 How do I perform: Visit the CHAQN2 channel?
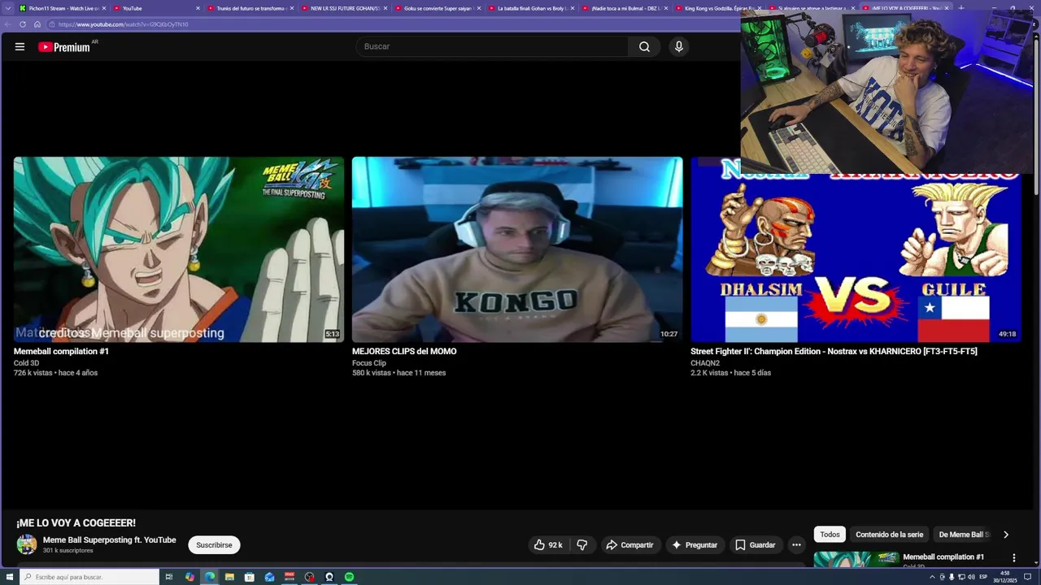[705, 363]
